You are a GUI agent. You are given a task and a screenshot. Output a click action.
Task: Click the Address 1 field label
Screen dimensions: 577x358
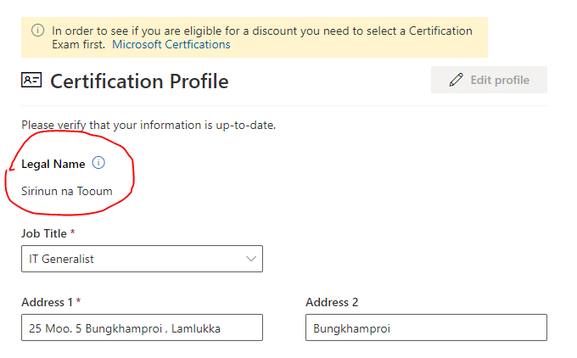coord(48,302)
